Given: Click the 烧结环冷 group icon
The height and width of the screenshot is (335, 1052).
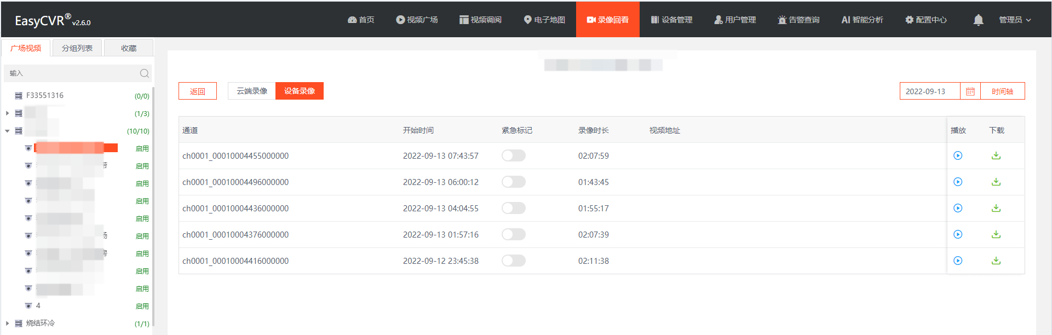Looking at the screenshot, I should click(19, 324).
